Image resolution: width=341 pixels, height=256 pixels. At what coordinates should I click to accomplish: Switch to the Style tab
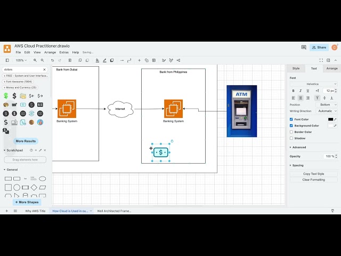point(296,68)
